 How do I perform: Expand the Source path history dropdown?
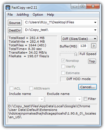coord(95,22)
